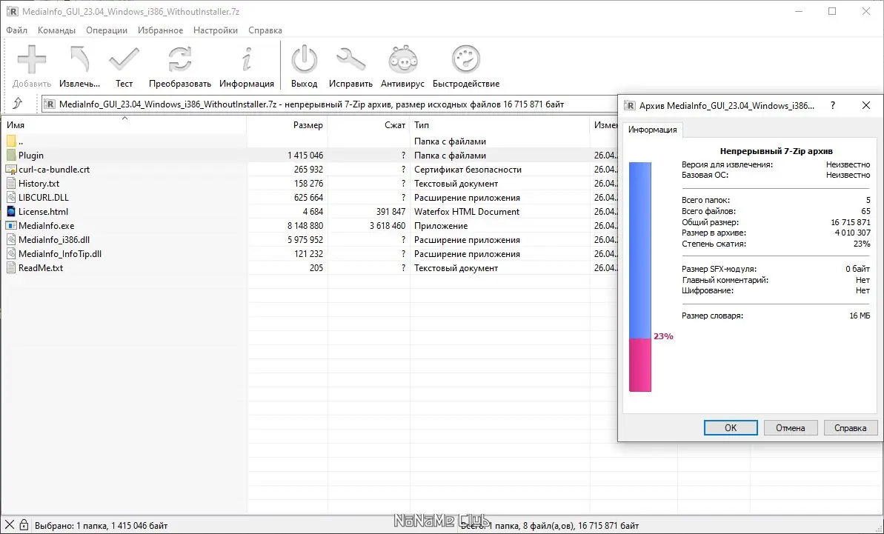Click the LIBCURL.DLL file icon
The image size is (884, 534).
point(11,197)
